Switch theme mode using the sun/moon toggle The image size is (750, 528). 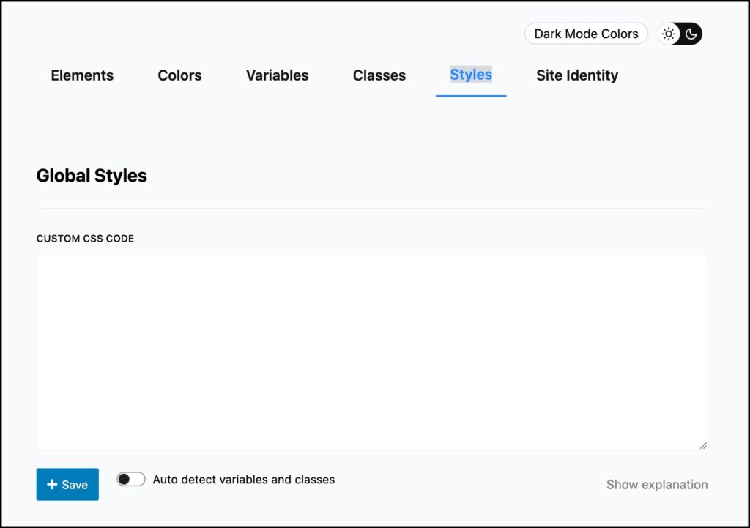click(680, 33)
